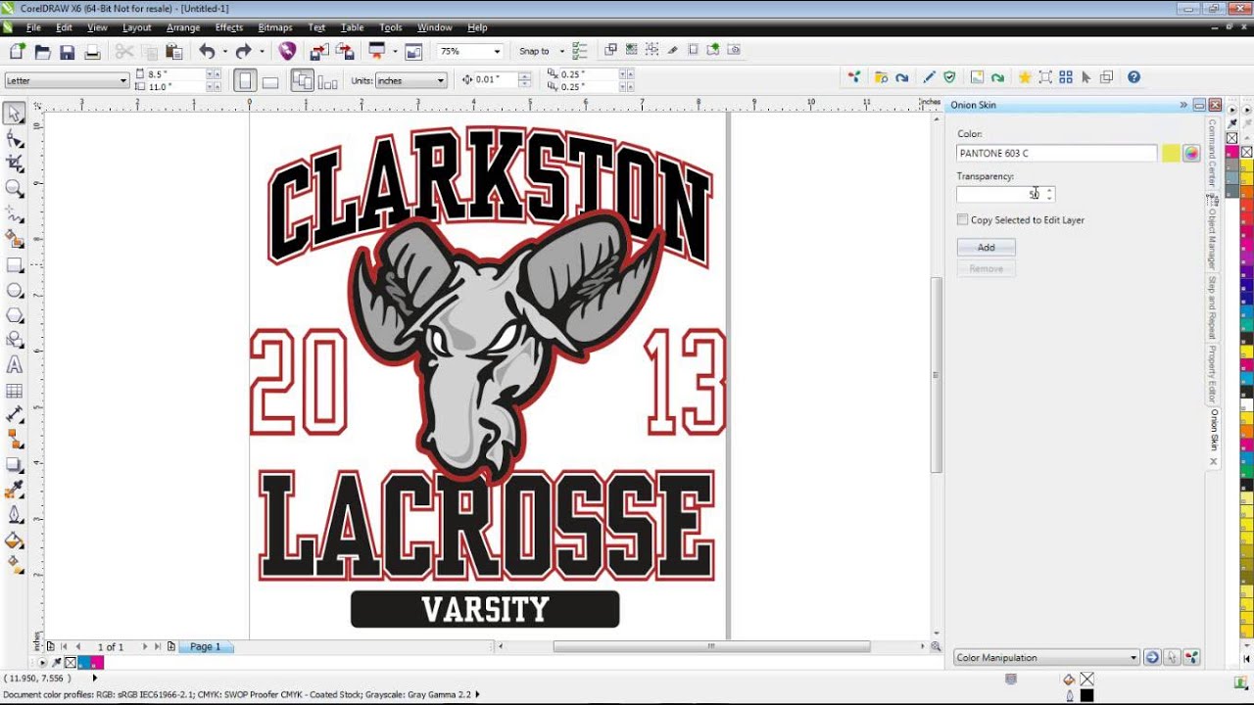The height and width of the screenshot is (705, 1254).
Task: Open a file with the folder icon
Action: [x=42, y=51]
